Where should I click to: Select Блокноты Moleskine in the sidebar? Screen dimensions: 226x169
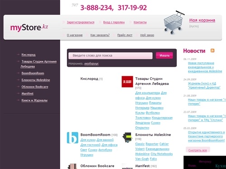point(36,80)
